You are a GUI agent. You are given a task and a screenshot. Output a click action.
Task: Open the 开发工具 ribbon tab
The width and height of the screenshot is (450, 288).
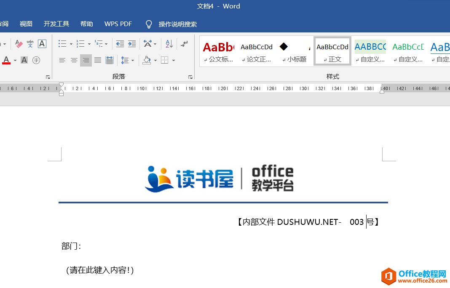click(56, 24)
